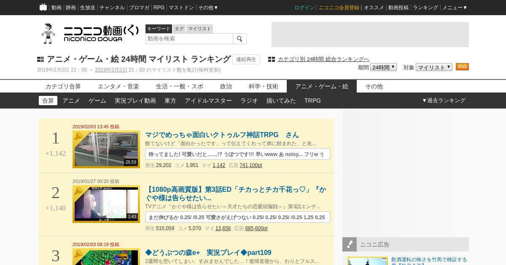
Task: Open the チャンネル link
Action: (112, 8)
